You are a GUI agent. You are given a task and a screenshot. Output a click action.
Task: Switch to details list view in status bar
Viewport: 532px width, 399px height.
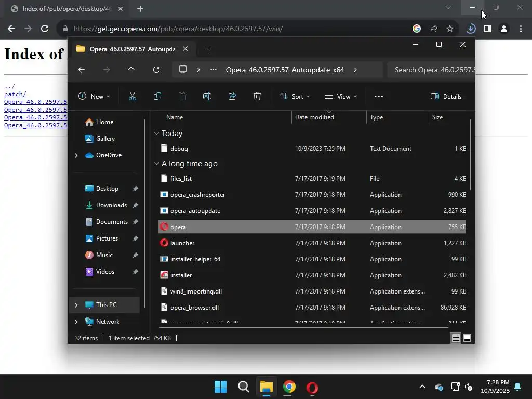coord(456,338)
